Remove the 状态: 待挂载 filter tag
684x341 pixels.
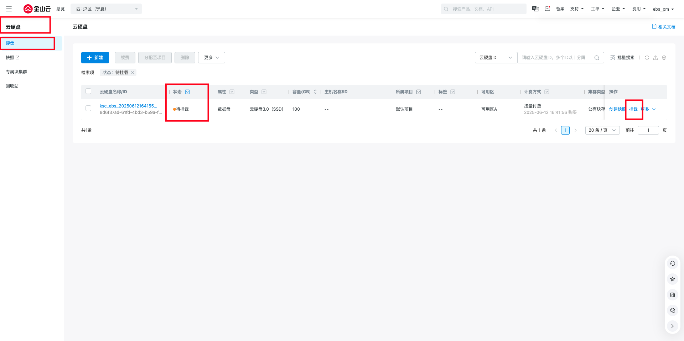coord(133,73)
